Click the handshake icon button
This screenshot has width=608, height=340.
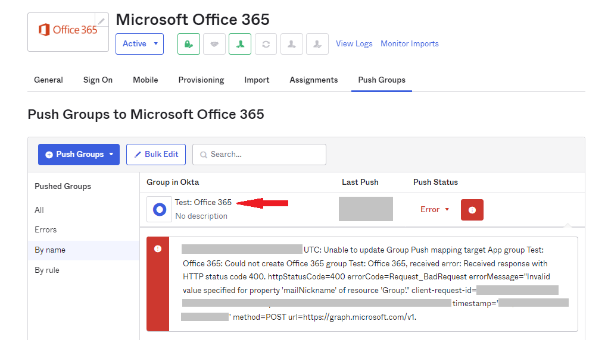coord(214,44)
